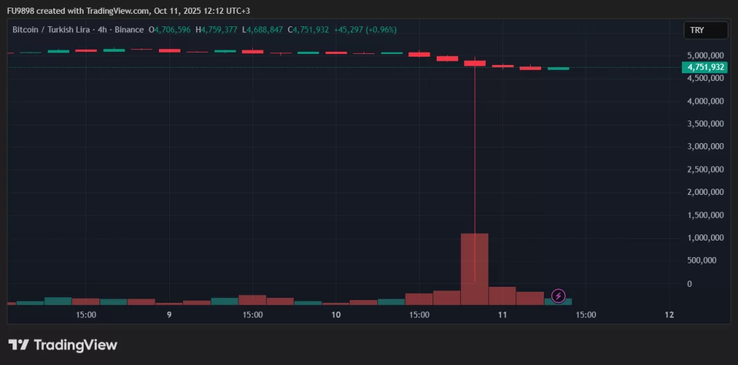Select the latest green candle at the current price
This screenshot has height=365, width=738.
(x=558, y=68)
